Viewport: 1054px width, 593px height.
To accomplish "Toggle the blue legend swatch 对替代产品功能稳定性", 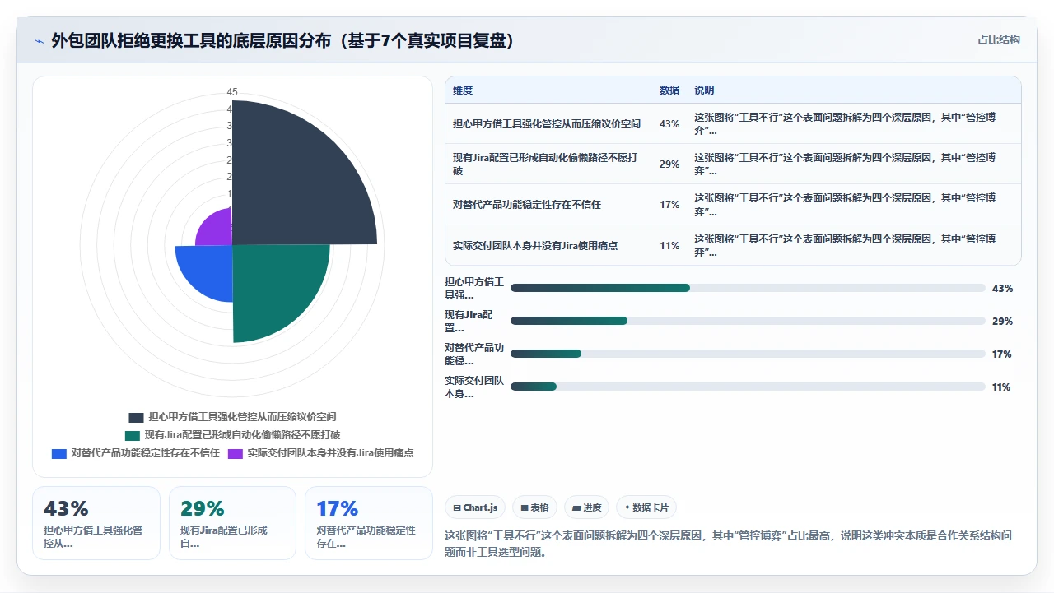I will click(x=59, y=453).
